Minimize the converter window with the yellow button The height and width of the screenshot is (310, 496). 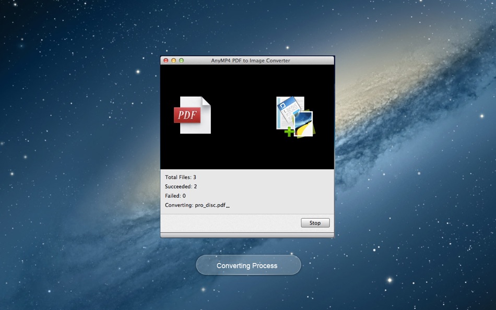click(173, 61)
